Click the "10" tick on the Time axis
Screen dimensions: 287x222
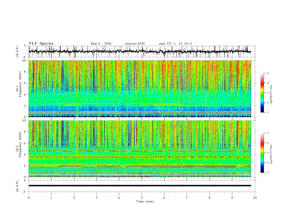255,198
